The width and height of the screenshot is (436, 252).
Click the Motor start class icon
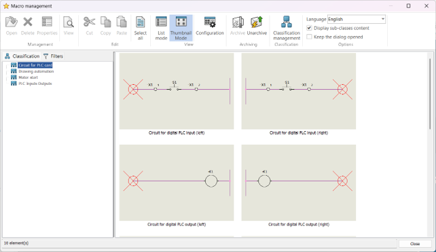point(14,77)
